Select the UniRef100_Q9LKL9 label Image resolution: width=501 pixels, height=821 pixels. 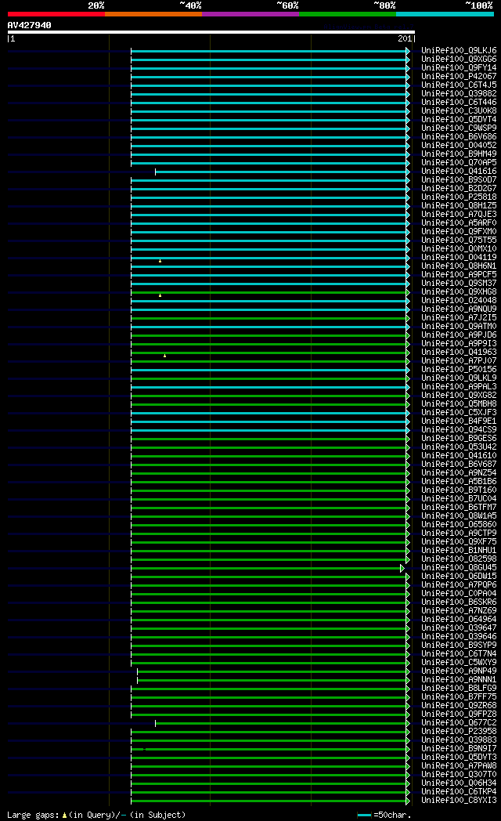tap(459, 378)
